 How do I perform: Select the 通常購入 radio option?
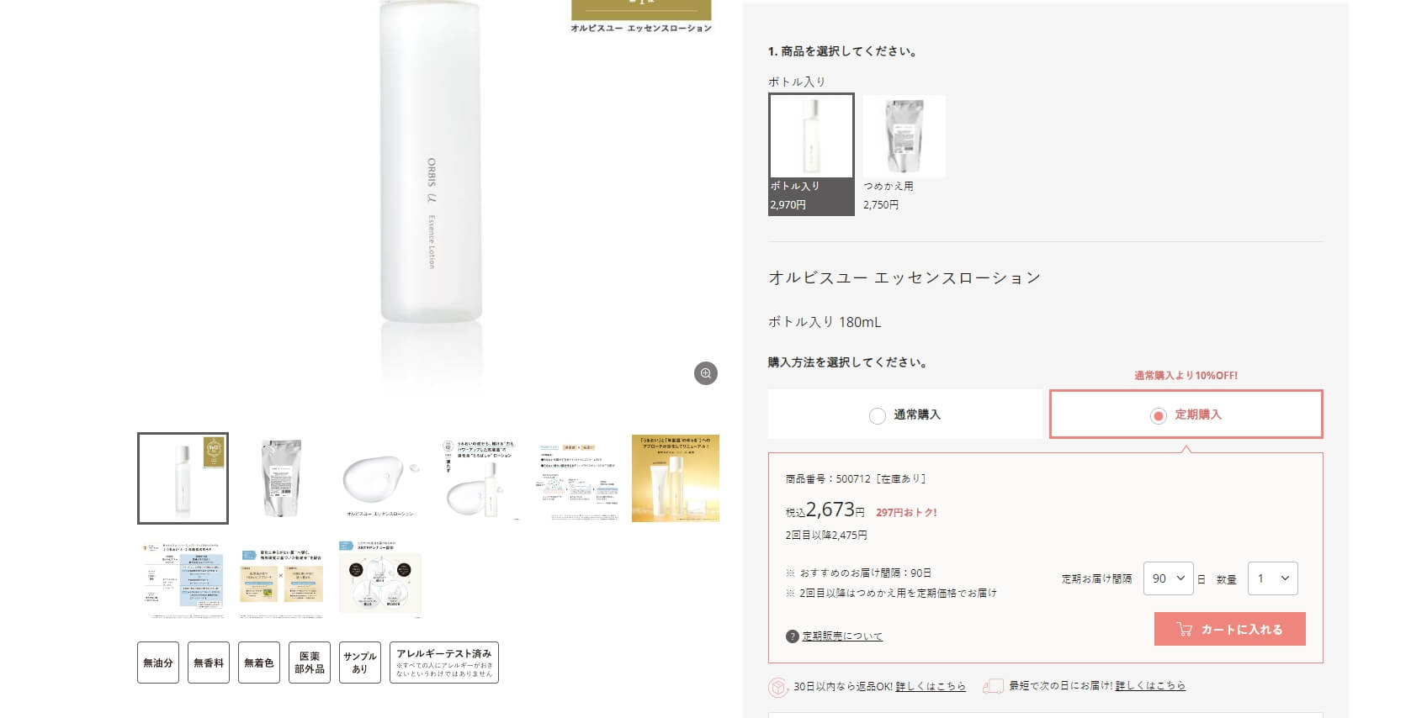tap(905, 414)
